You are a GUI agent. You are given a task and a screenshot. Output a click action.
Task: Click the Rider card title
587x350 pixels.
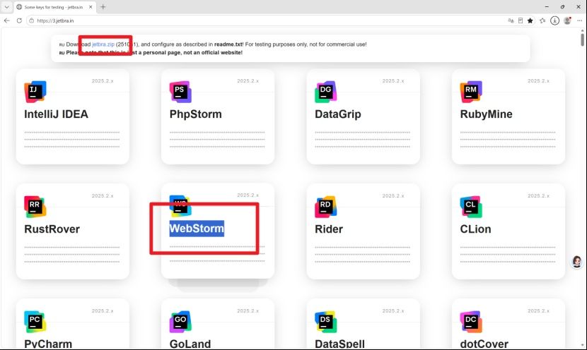pyautogui.click(x=329, y=229)
